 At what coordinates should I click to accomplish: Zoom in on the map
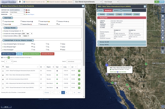[163, 7]
